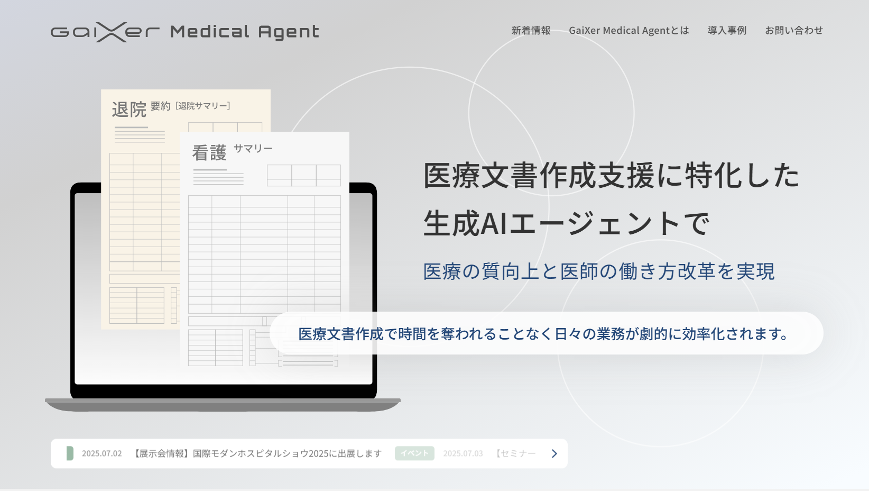Click the 日々の業務が劇的に効率化されます pill text
Screen dimensions: 869x491
(x=543, y=334)
